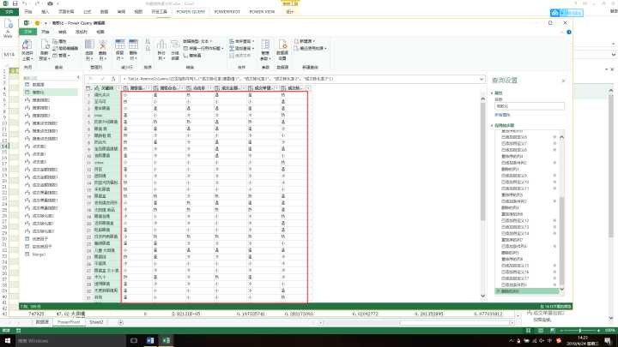618x347 pixels.
Task: Open the Advanced Editor
Action: pos(65,48)
